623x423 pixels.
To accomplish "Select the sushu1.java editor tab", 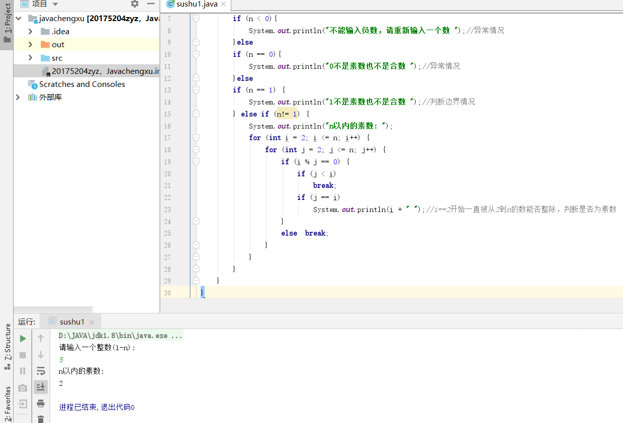I will [x=196, y=4].
